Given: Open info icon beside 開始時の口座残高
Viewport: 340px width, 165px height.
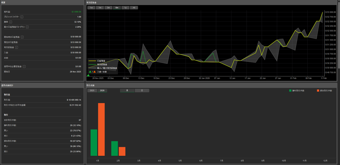Looking at the screenshot, I should click(22, 37).
